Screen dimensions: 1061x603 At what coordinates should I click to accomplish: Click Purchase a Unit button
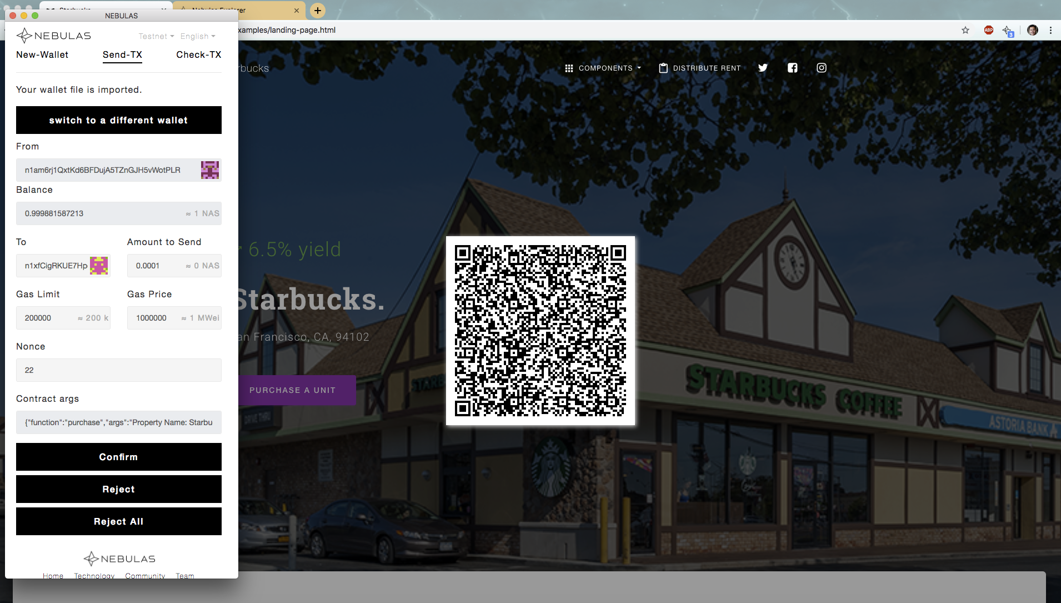click(297, 390)
